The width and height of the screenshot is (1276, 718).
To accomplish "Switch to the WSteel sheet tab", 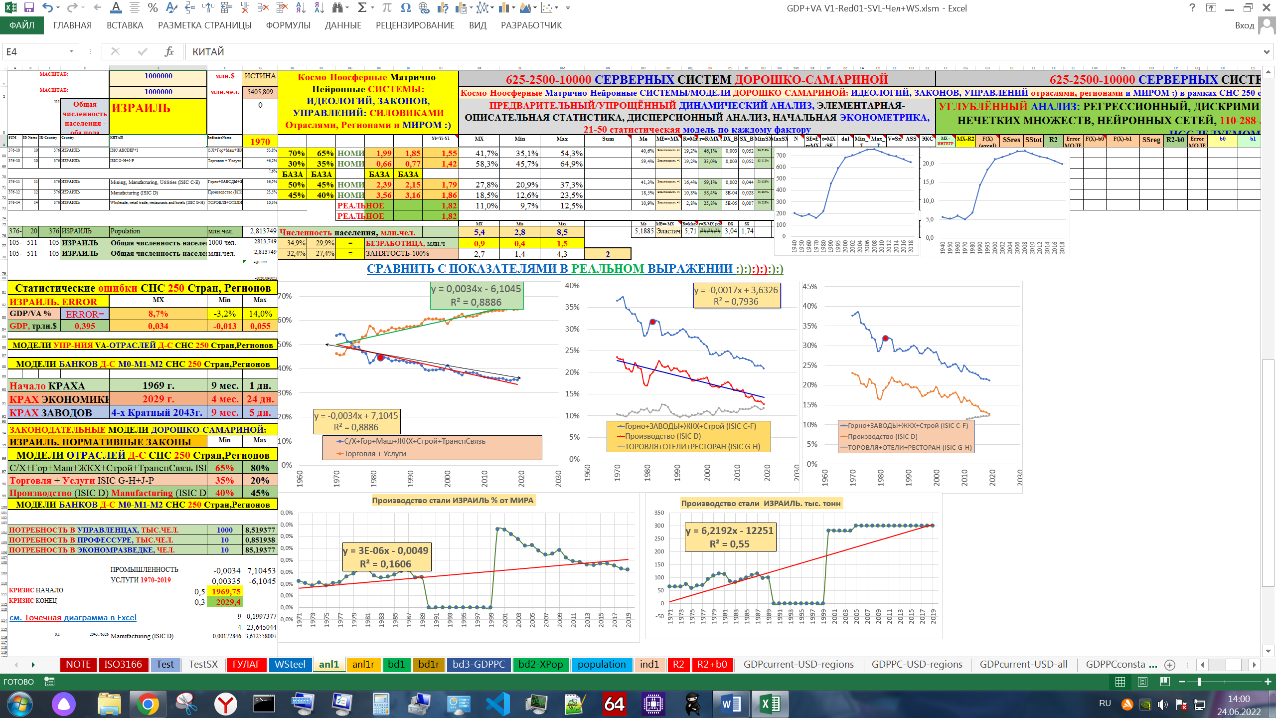I will pyautogui.click(x=290, y=665).
